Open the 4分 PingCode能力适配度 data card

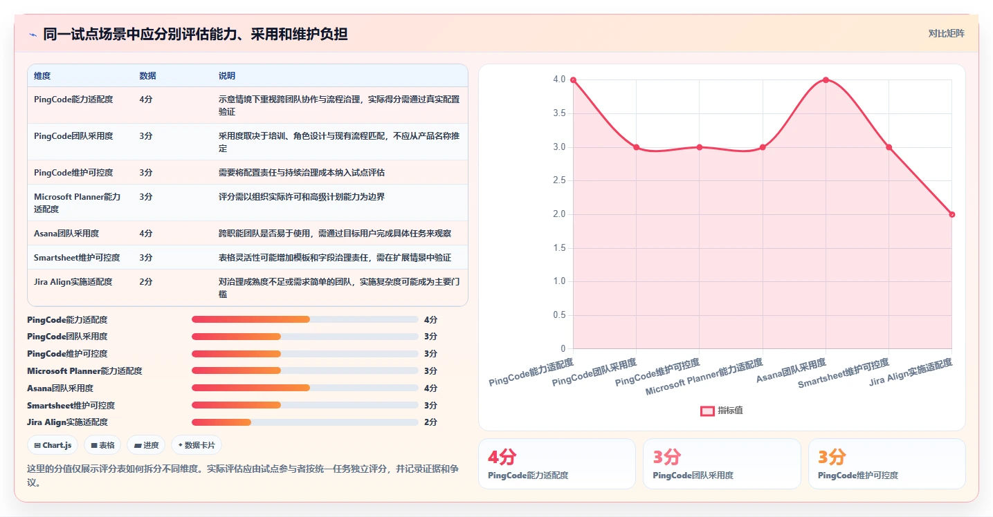click(x=557, y=464)
